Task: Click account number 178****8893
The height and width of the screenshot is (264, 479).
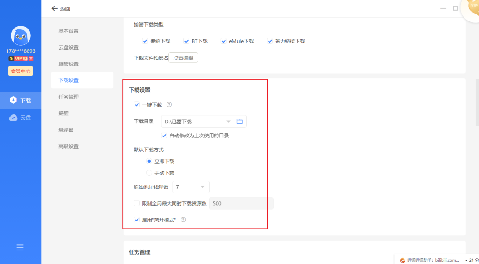Action: click(21, 51)
